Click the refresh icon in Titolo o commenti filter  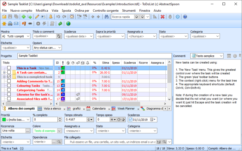pyautogui.click(x=59, y=36)
